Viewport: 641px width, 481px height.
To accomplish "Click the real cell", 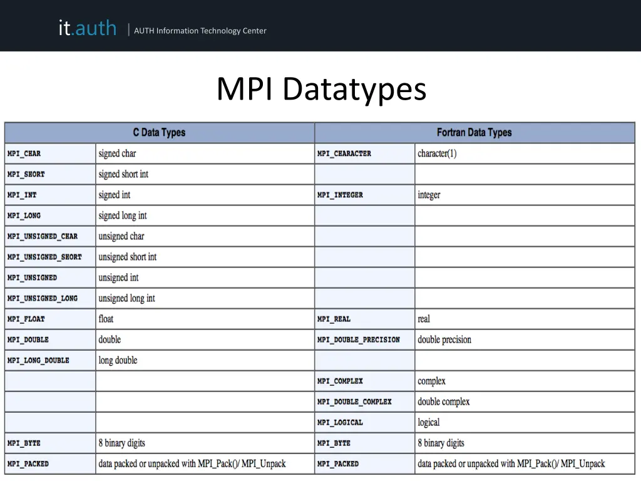I will tap(525, 319).
